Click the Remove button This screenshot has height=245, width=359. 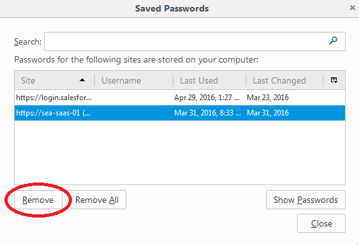[x=38, y=200]
